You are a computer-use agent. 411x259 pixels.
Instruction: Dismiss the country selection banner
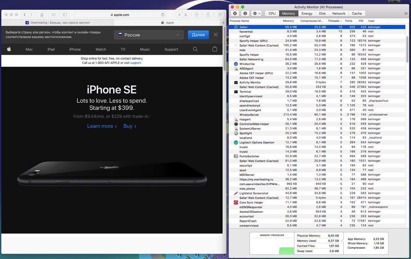[216, 35]
